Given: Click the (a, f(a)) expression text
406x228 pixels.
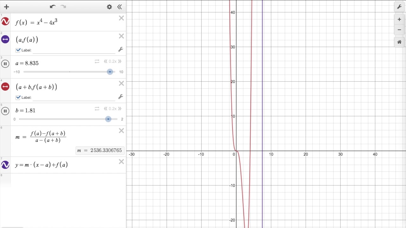Looking at the screenshot, I should (x=27, y=40).
